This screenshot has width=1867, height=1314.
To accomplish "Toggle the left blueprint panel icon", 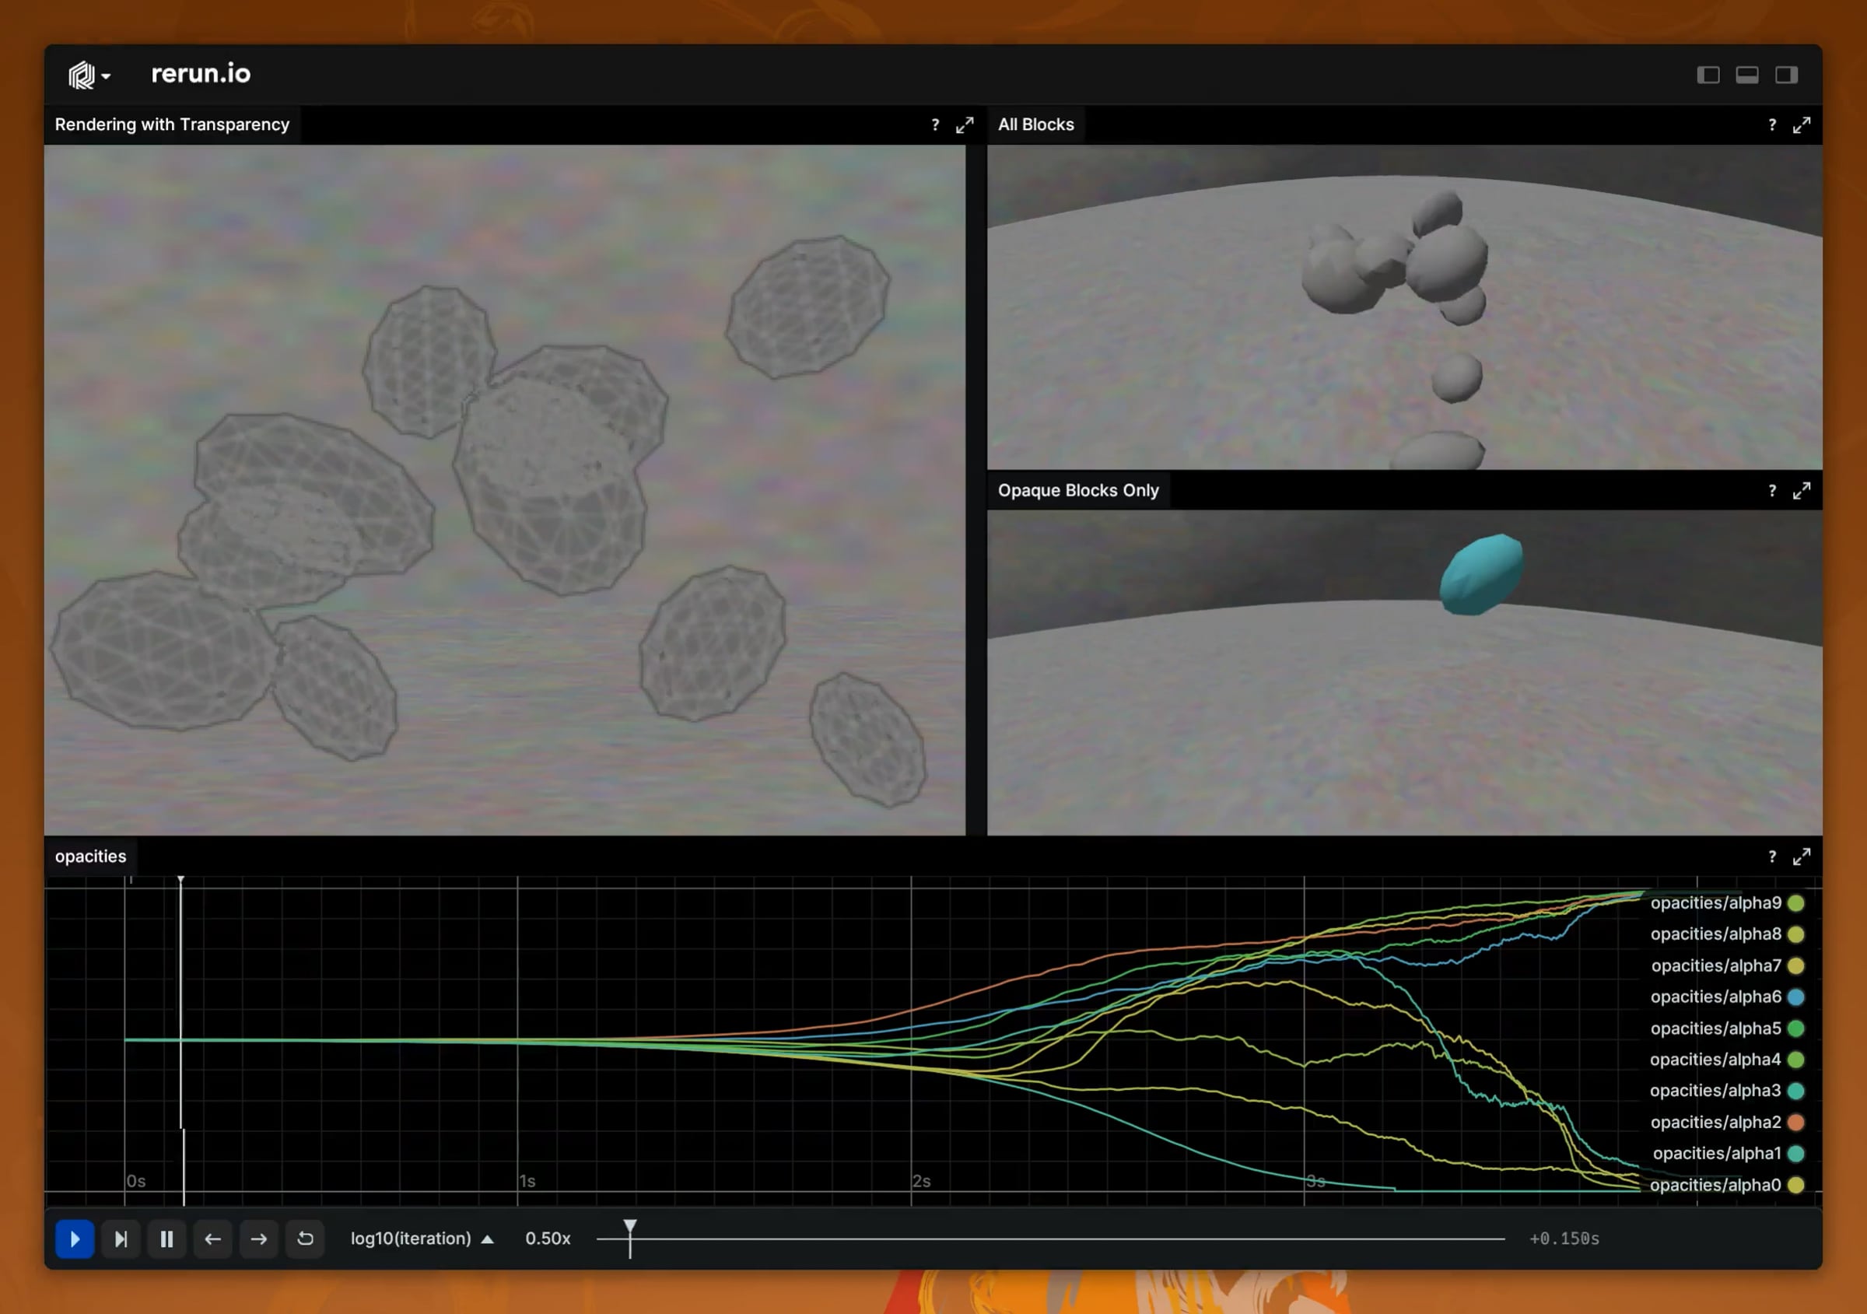I will tap(1708, 75).
